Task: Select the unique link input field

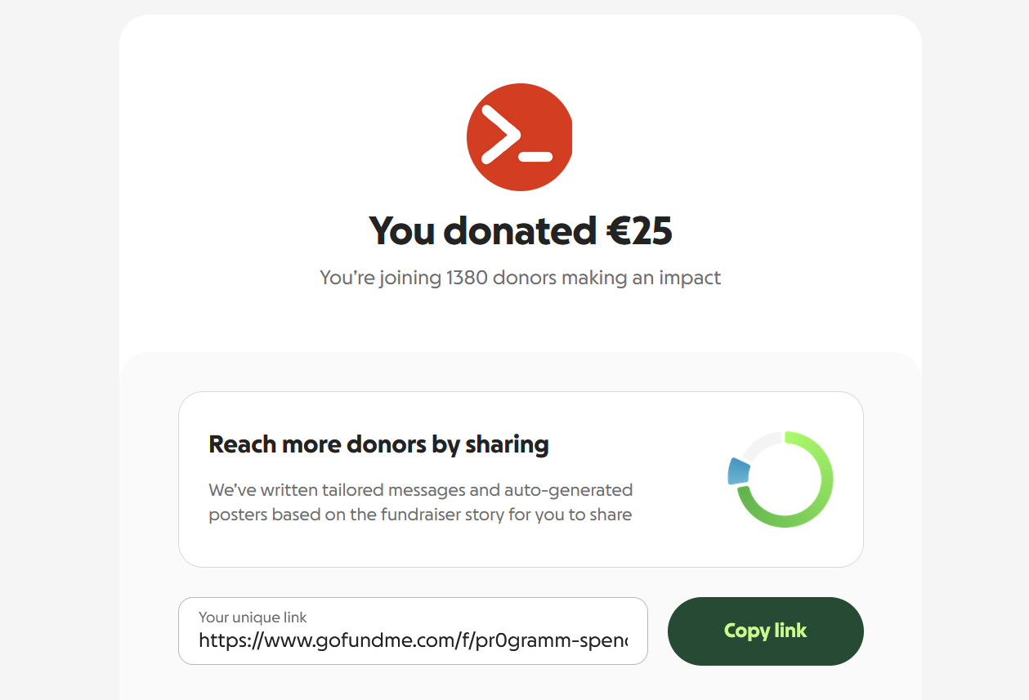Action: pyautogui.click(x=413, y=631)
